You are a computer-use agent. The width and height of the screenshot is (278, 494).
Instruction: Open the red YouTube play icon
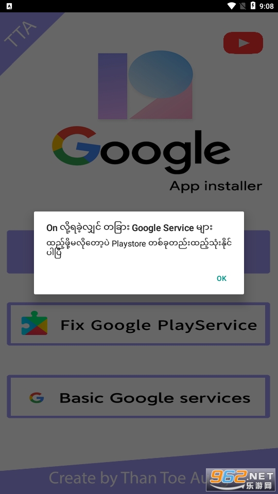[x=243, y=43]
